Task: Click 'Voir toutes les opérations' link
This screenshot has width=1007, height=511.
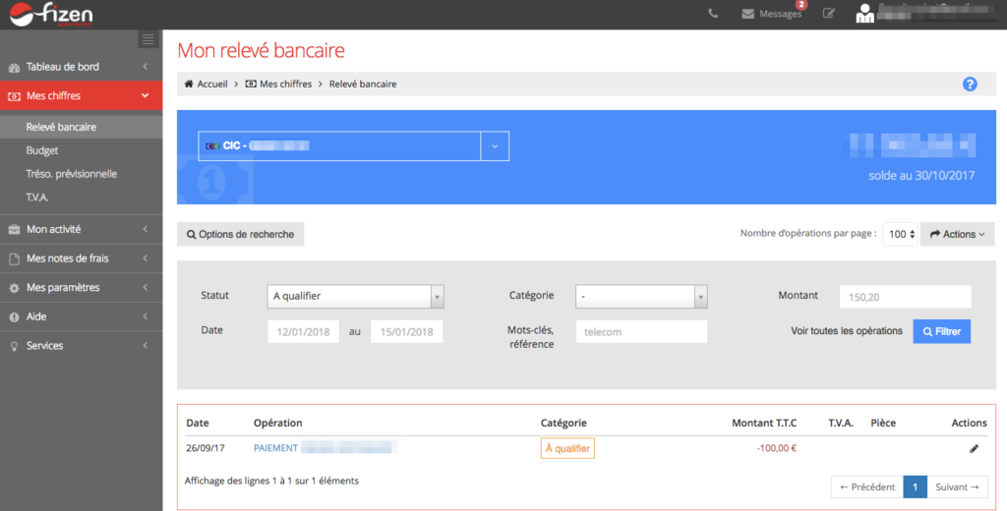Action: (846, 331)
